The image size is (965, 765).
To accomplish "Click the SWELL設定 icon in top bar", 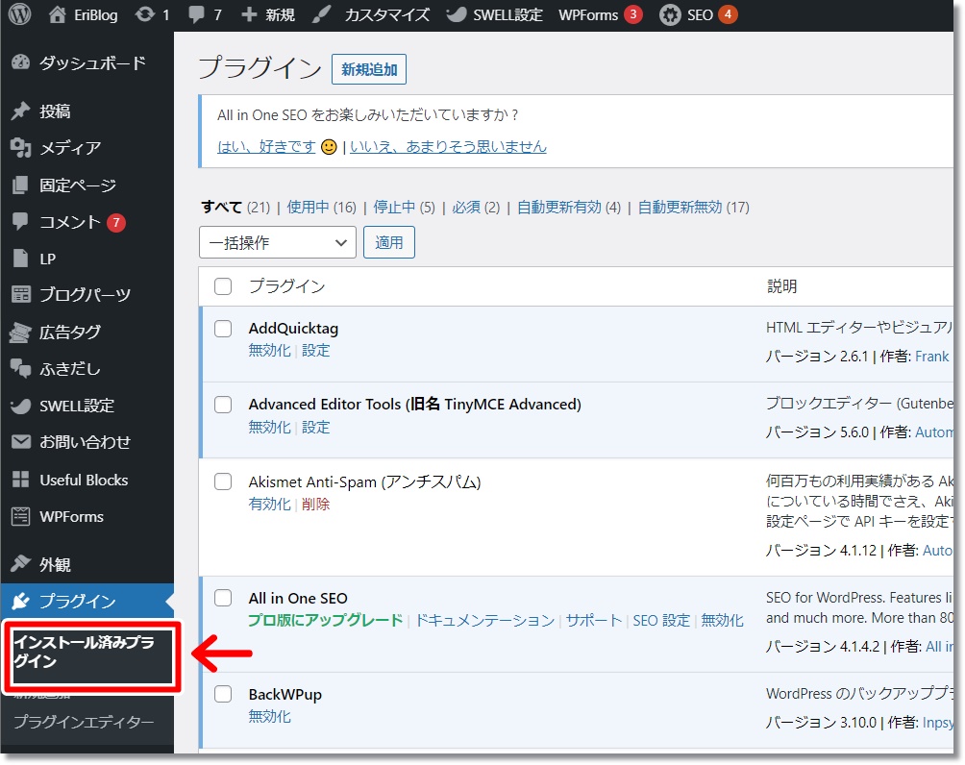I will 456,14.
